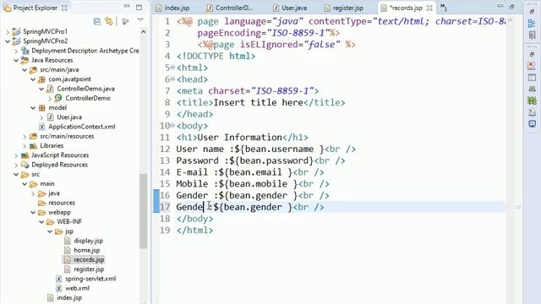Toggle Link with Editor icon
The image size is (541, 304).
tap(109, 21)
